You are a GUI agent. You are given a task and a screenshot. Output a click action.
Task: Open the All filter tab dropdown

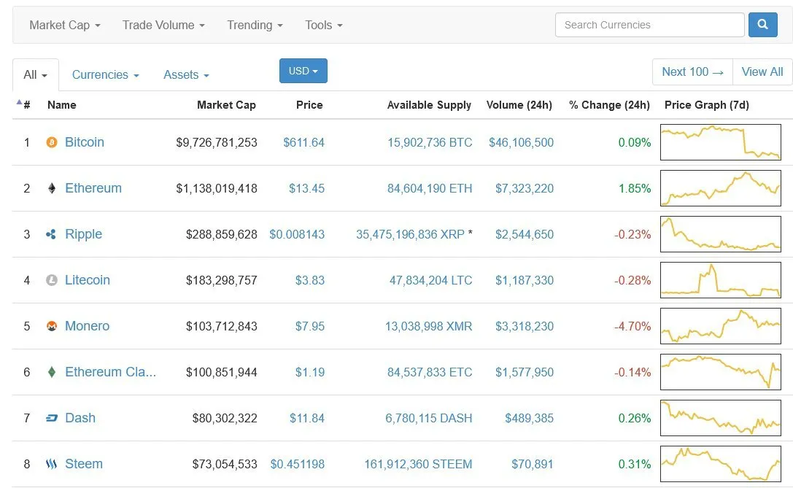[36, 75]
